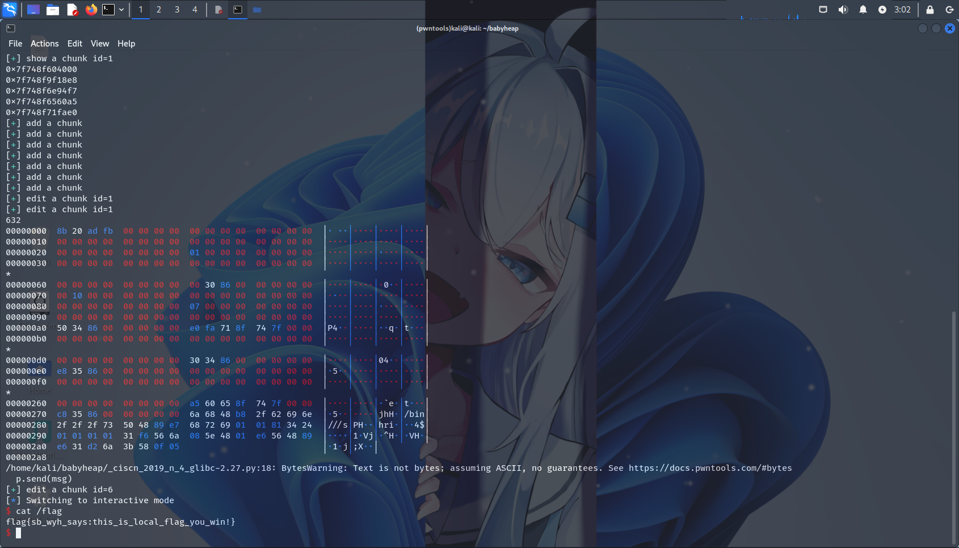Click the 3:02 clock

[x=902, y=10]
